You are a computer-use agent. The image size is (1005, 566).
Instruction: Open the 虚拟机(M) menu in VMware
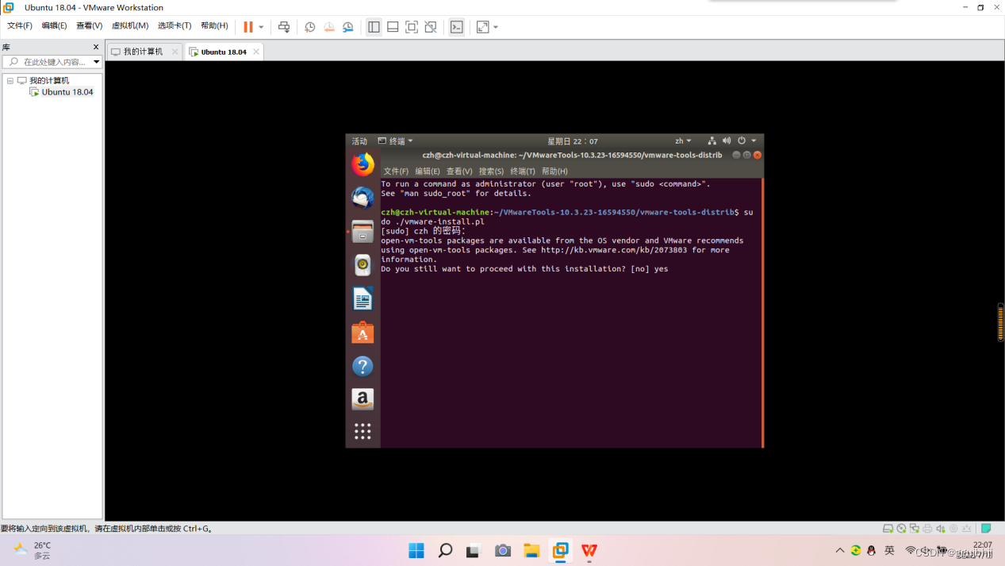[x=130, y=26]
